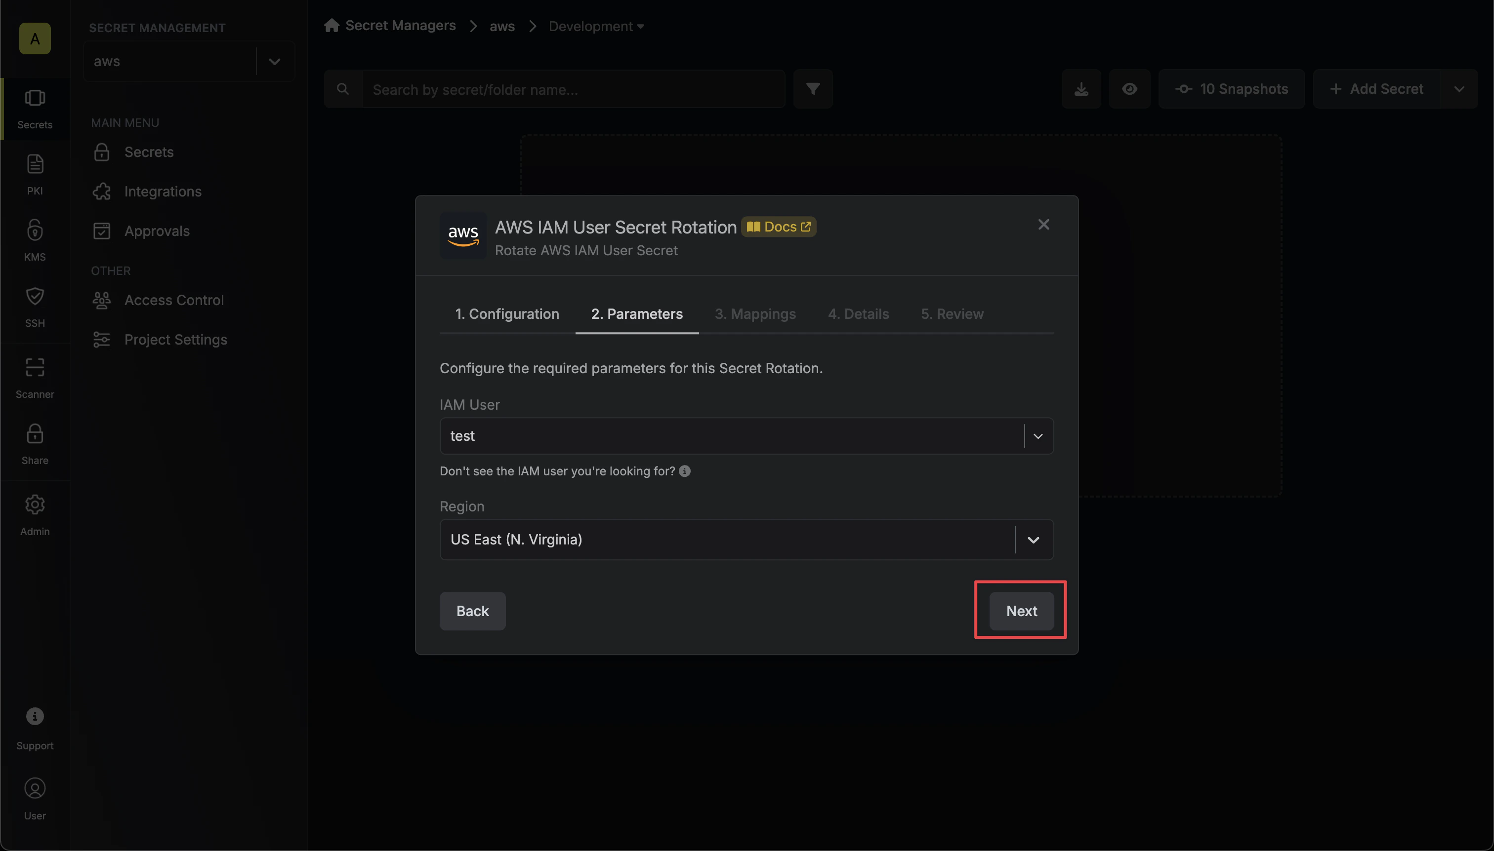Go to the 5. Review tab
The width and height of the screenshot is (1494, 851).
(952, 314)
